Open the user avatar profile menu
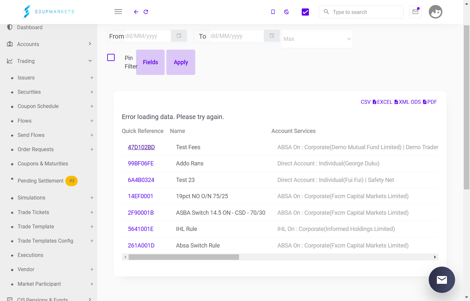 click(436, 12)
